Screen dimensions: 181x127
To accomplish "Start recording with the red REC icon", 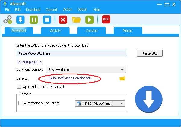I will pyautogui.click(x=106, y=19).
